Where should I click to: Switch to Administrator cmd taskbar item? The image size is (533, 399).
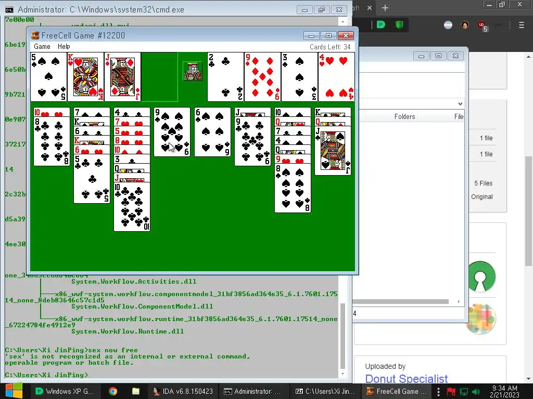coord(253,391)
